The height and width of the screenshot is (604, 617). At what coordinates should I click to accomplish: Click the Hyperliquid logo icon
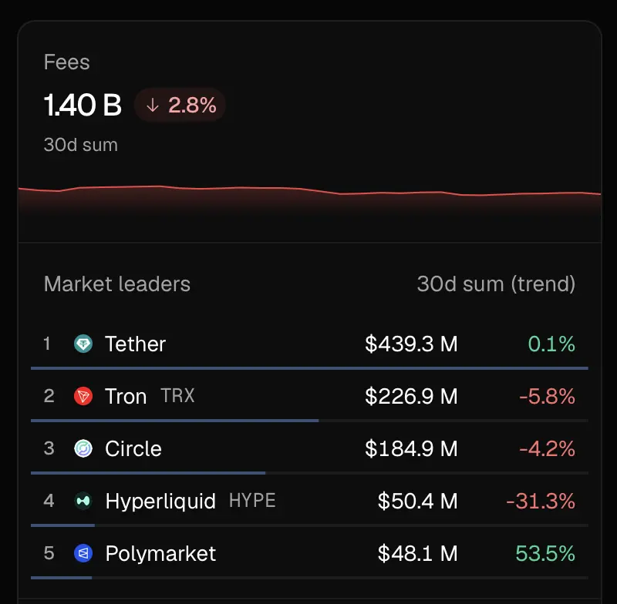click(x=83, y=501)
